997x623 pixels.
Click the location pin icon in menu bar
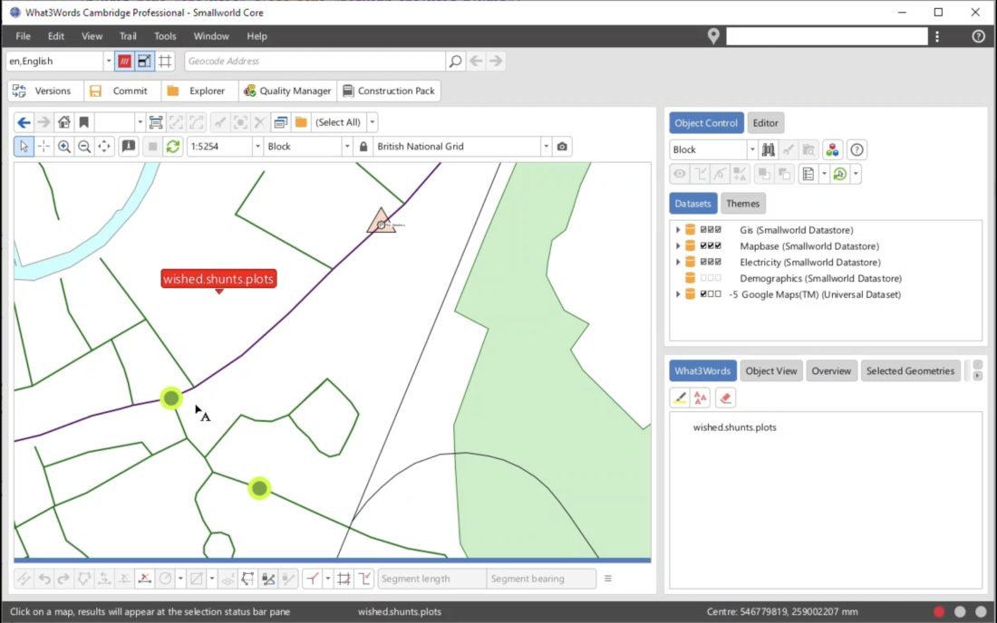[713, 36]
